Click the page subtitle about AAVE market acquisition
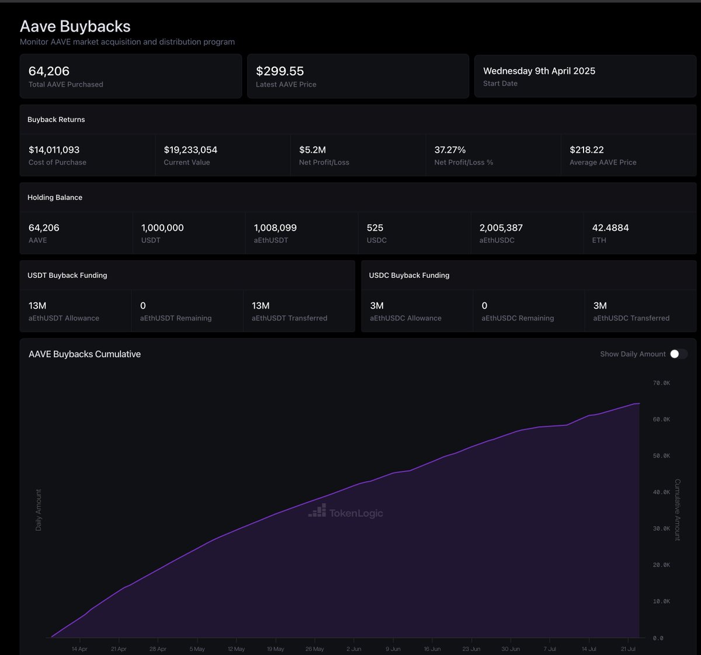Viewport: 701px width, 655px height. tap(127, 42)
